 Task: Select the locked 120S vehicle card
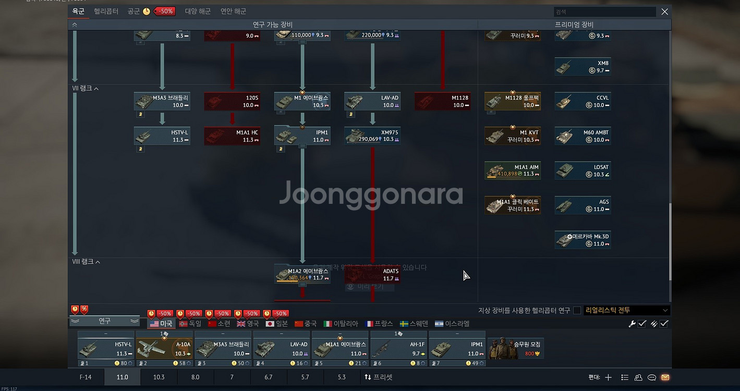coord(232,101)
